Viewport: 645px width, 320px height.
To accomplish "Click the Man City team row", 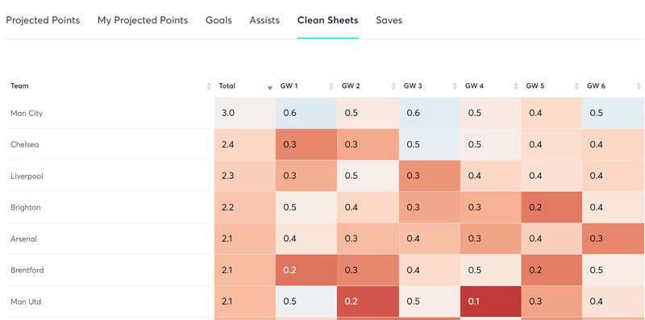I will click(326, 113).
